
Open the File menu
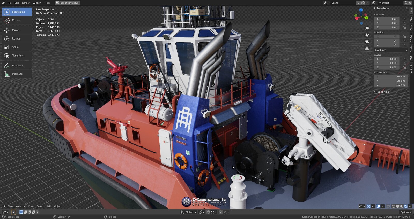tap(10, 3)
